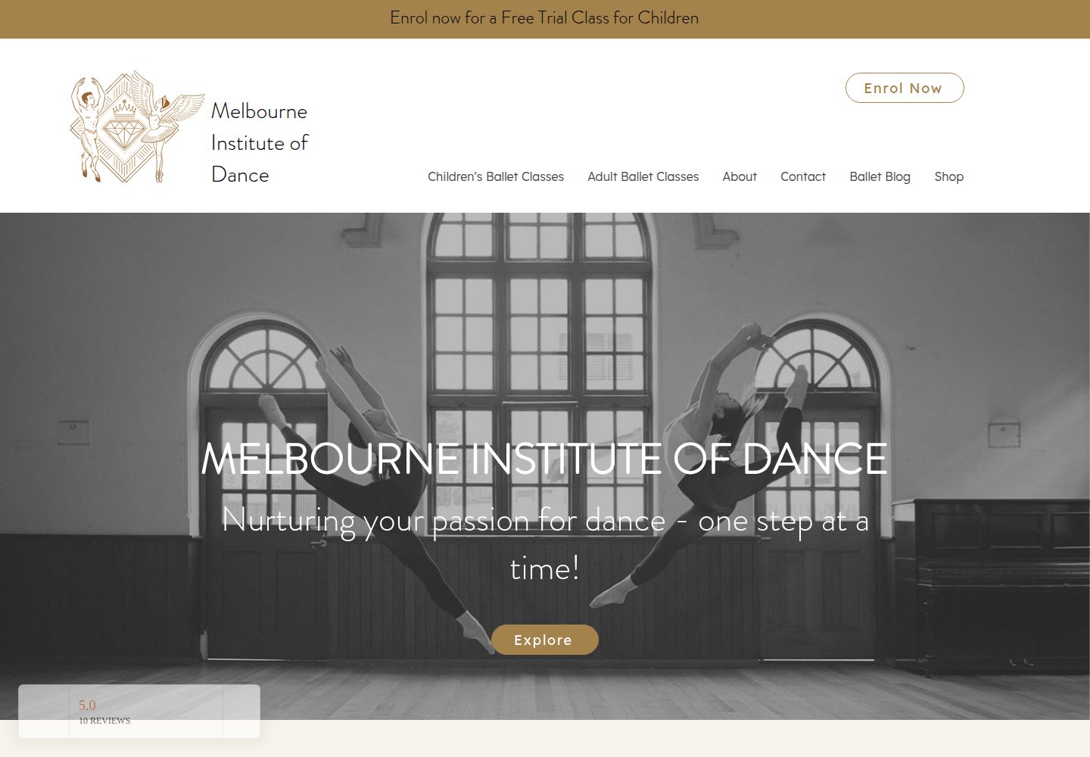1090x757 pixels.
Task: Click the Melbourne Institute of Dance site title
Action: point(260,142)
